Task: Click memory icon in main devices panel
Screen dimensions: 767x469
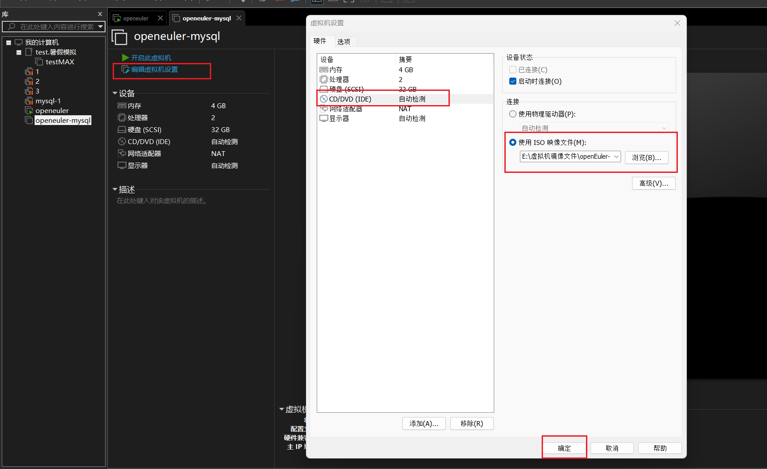Action: (122, 106)
